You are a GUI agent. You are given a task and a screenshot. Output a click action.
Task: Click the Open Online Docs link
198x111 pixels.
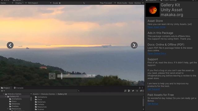[157, 53]
